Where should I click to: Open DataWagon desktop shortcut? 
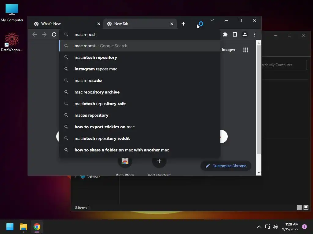[x=12, y=42]
